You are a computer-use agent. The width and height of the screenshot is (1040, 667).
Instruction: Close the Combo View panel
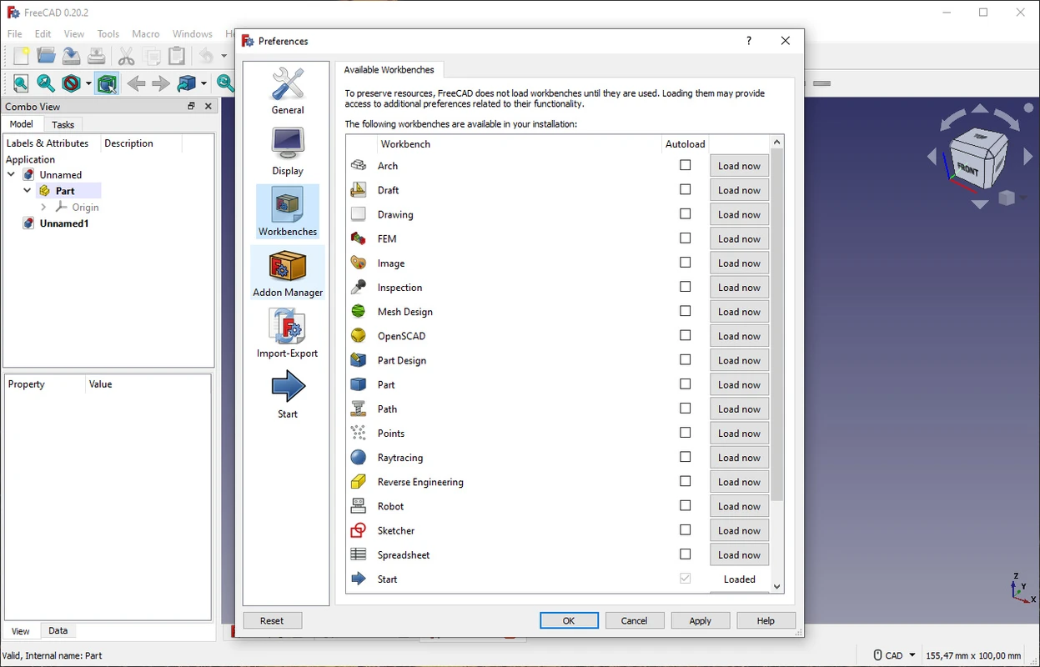pos(209,106)
